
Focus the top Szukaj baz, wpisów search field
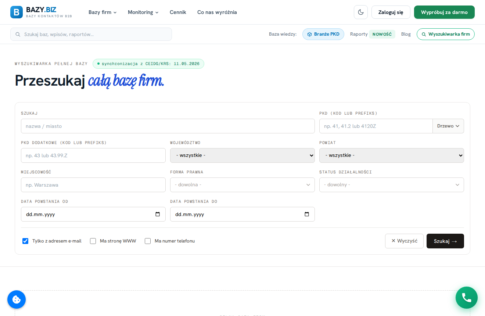click(x=91, y=34)
